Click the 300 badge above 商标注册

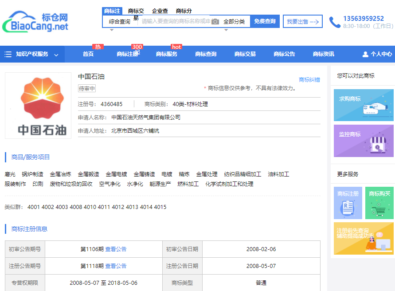(137, 47)
